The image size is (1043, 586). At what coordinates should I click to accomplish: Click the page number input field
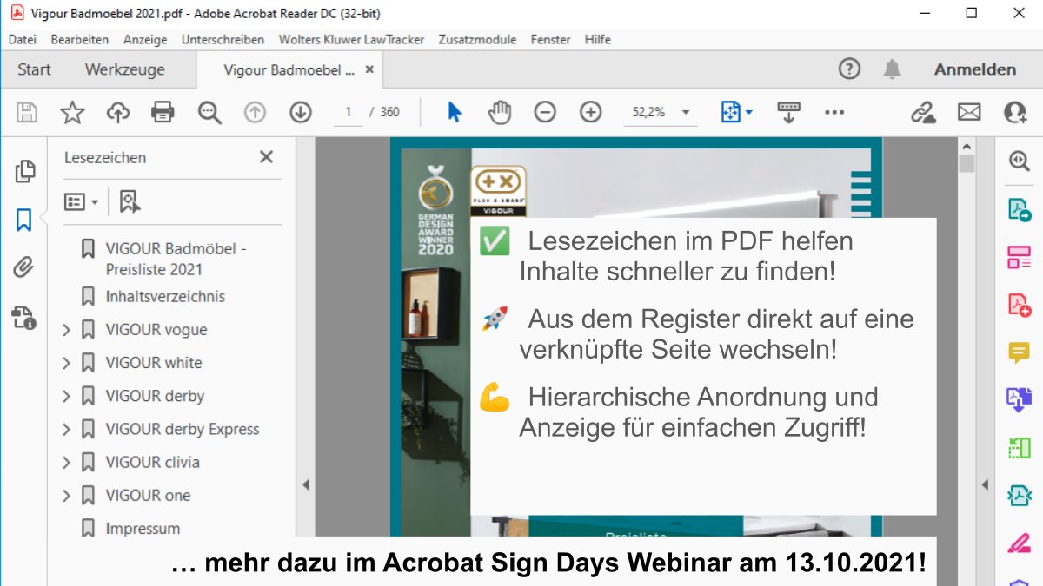pos(349,112)
